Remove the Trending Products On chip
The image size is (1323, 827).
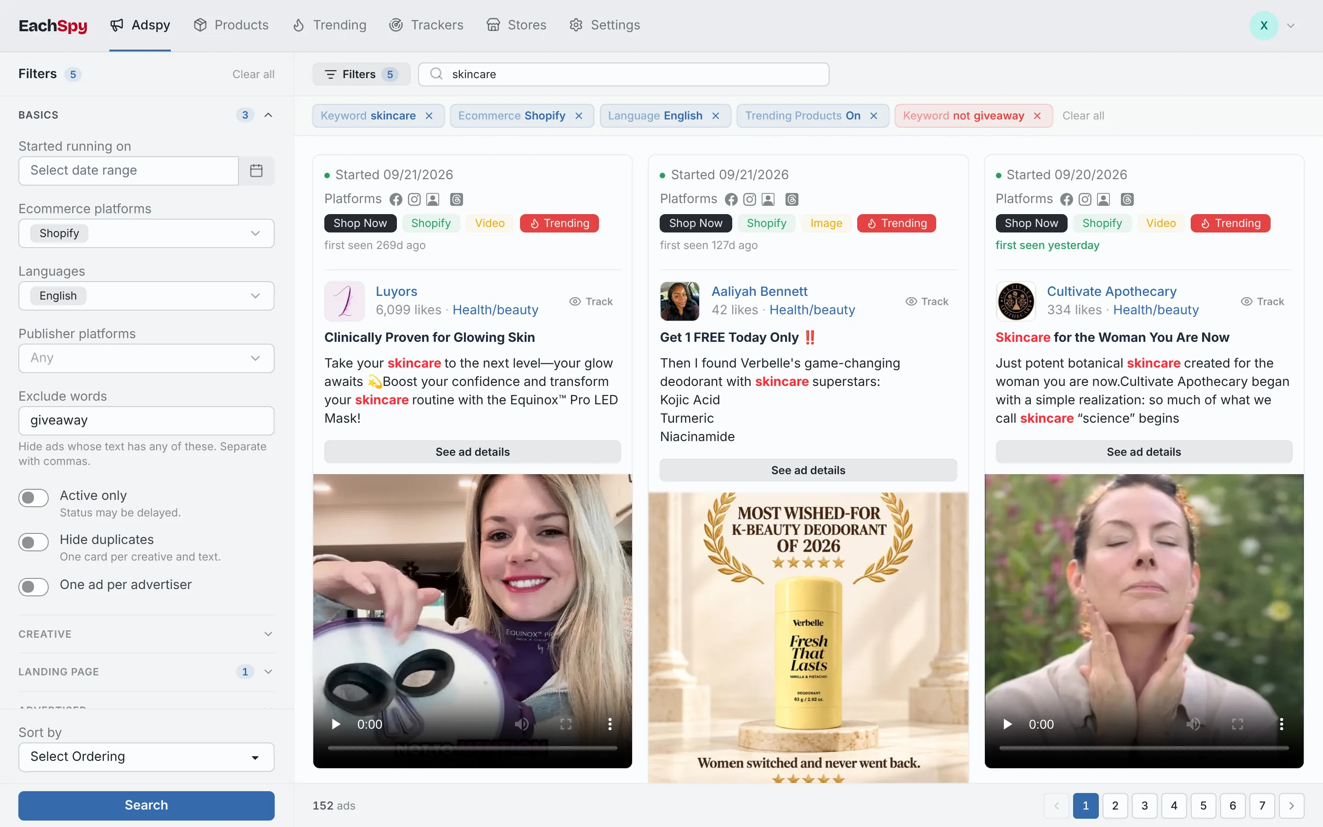tap(874, 116)
